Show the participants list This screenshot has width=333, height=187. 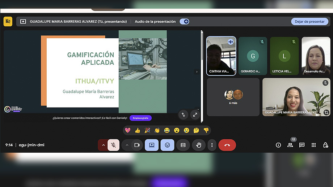[x=290, y=145]
